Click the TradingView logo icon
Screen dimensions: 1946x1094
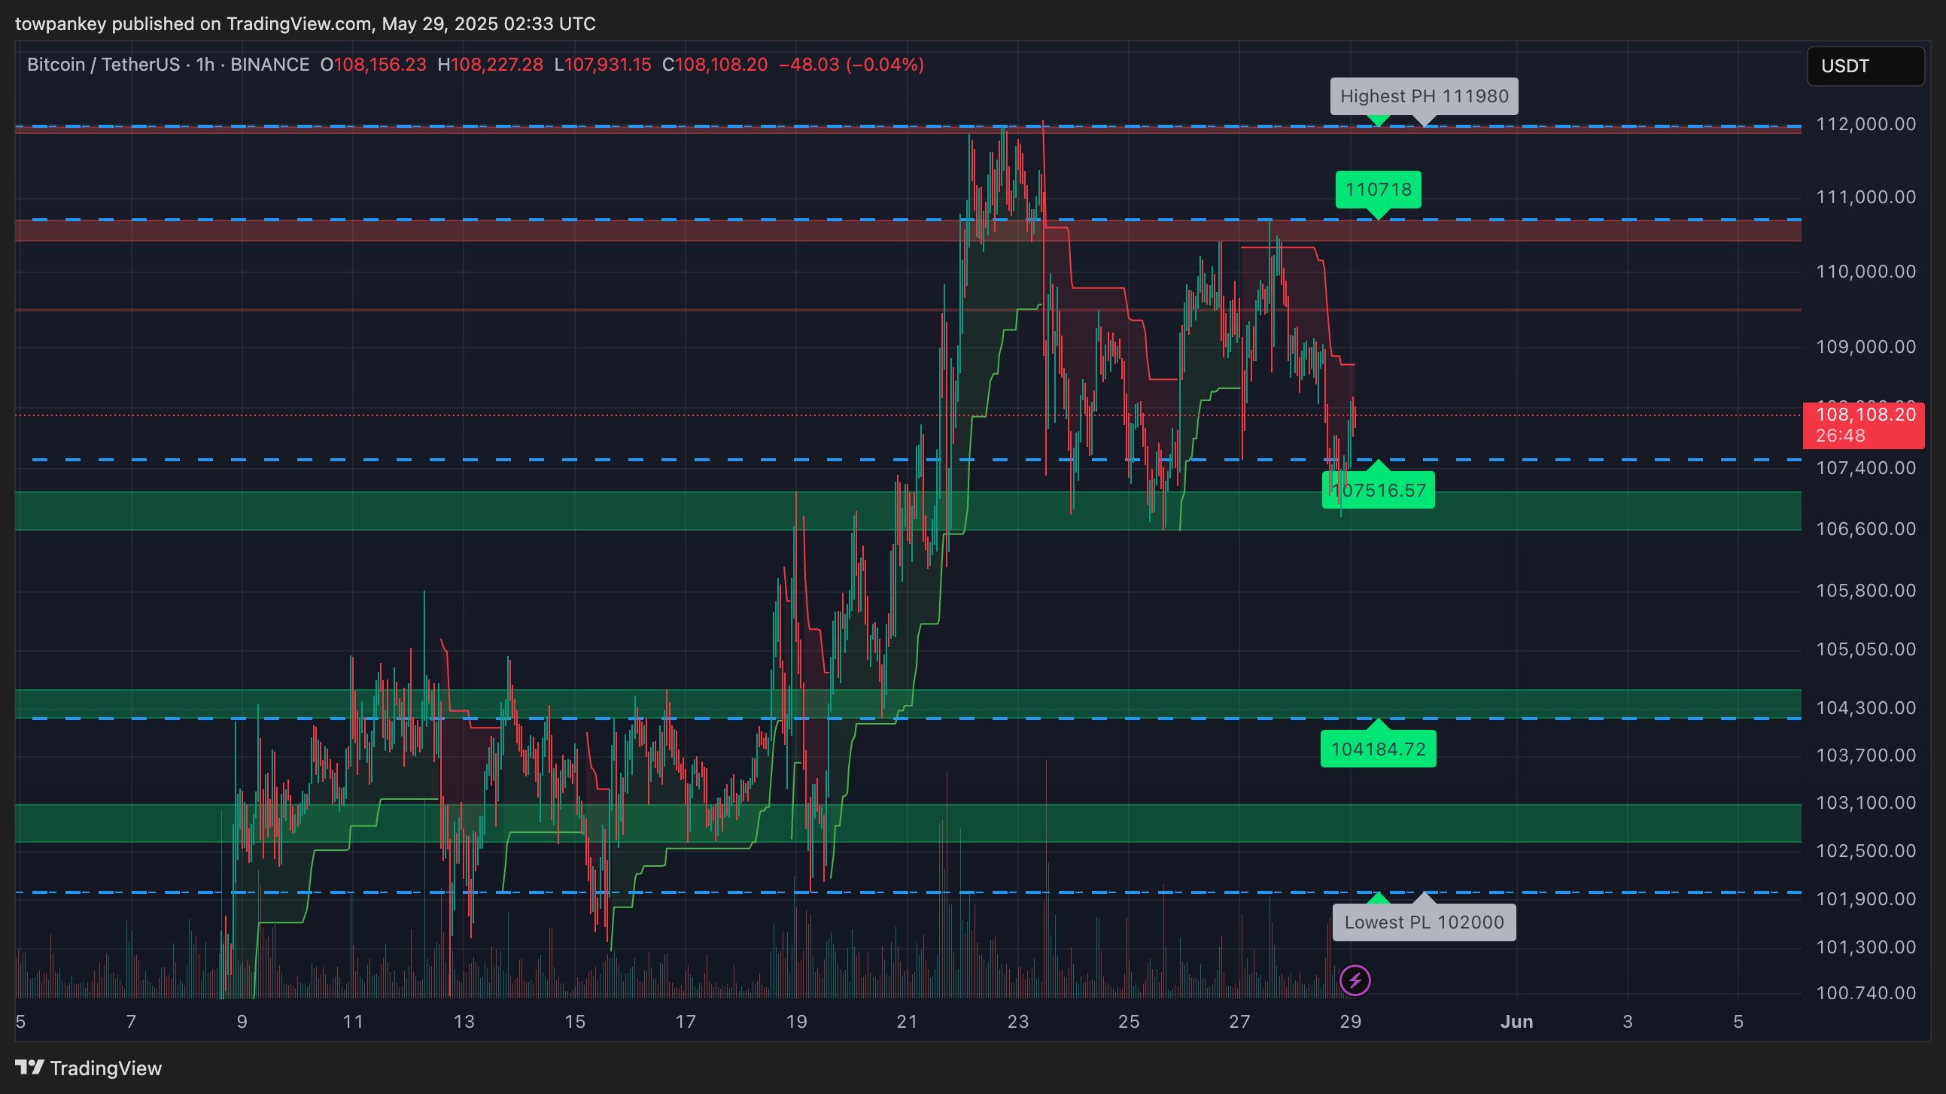pyautogui.click(x=29, y=1068)
